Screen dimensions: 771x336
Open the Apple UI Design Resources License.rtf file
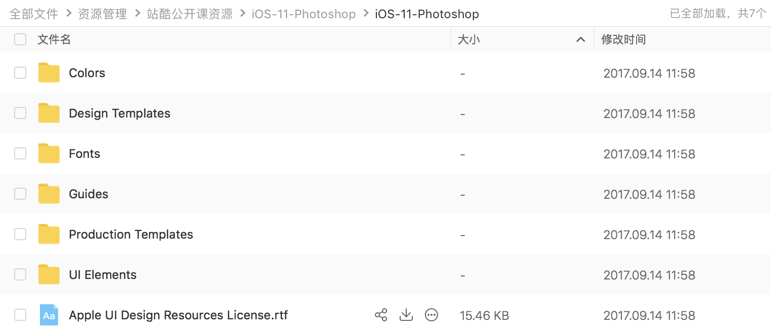[178, 315]
